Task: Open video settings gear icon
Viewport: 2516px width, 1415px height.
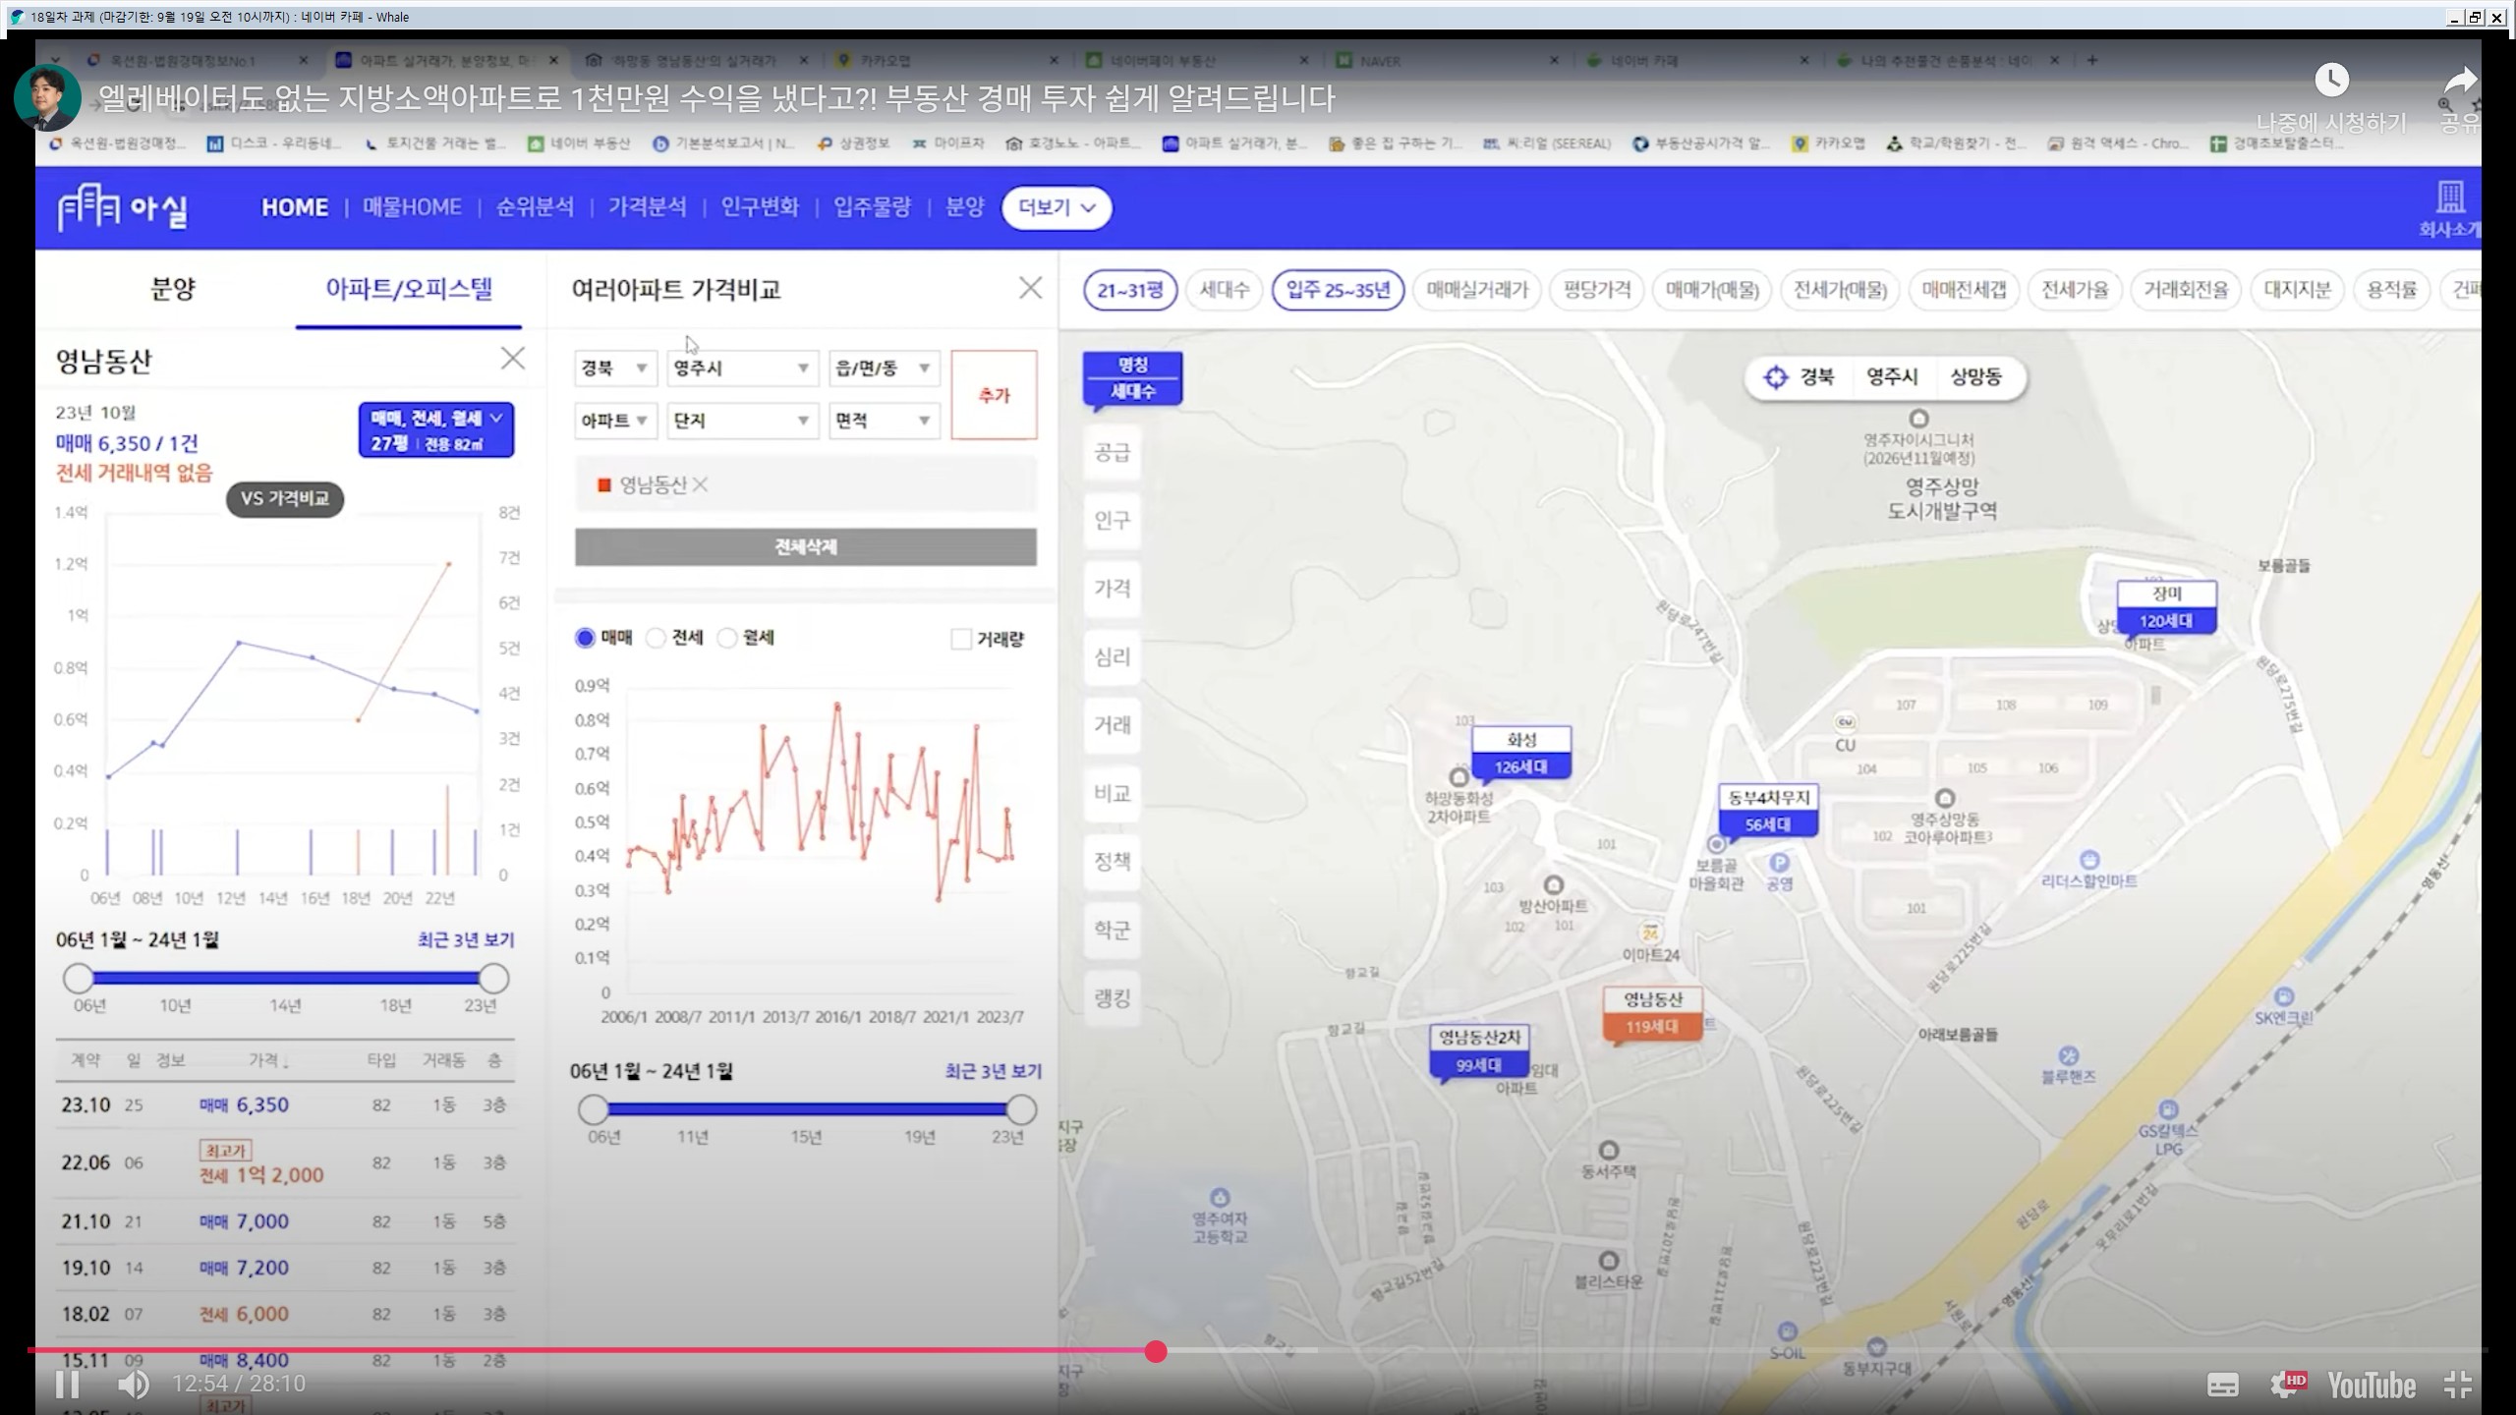Action: [2285, 1385]
